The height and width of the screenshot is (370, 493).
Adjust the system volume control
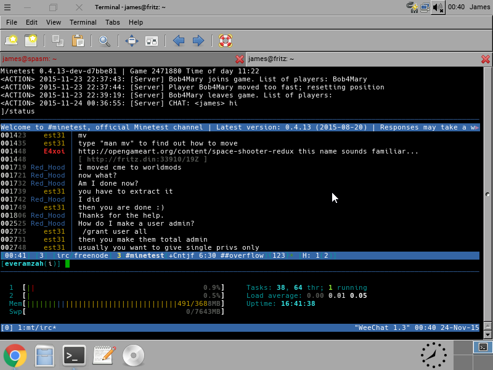[438, 7]
